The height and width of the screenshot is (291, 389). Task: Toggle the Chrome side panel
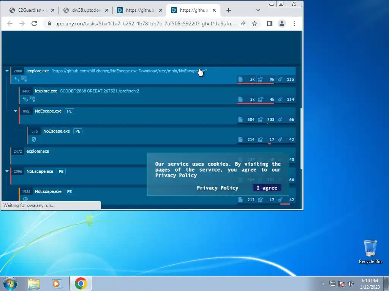(x=270, y=23)
